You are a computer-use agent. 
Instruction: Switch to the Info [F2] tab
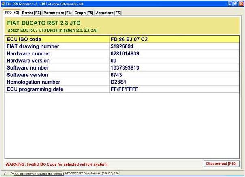tap(12, 13)
